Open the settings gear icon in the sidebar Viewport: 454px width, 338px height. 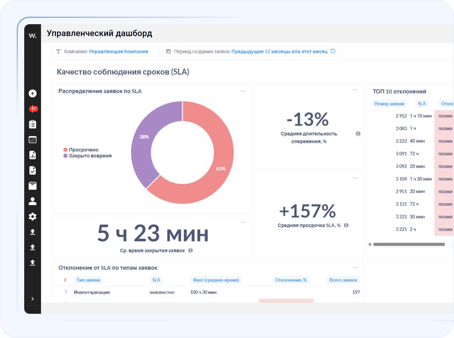(33, 217)
